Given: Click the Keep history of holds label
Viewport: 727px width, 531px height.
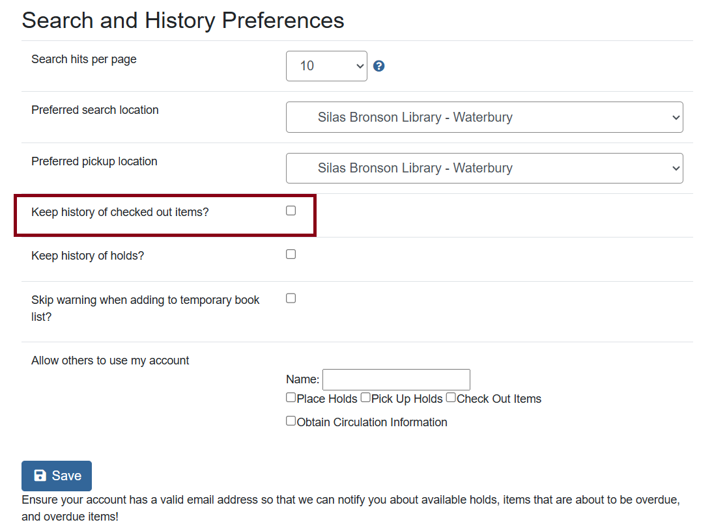Looking at the screenshot, I should pyautogui.click(x=87, y=255).
